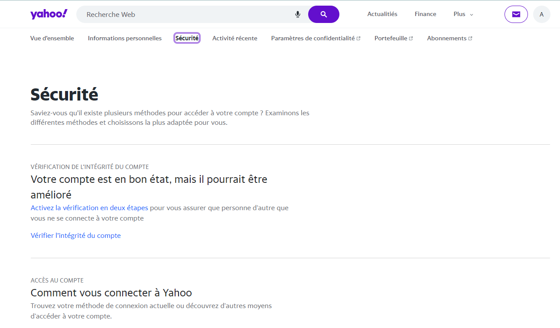Screen dimensions: 560x328
Task: Open the Portefeuille external link
Action: tap(394, 38)
